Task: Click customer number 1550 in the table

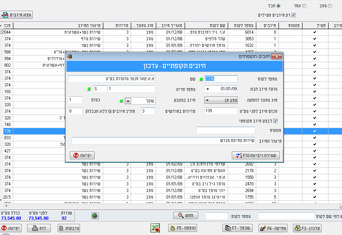Action: pos(249,177)
